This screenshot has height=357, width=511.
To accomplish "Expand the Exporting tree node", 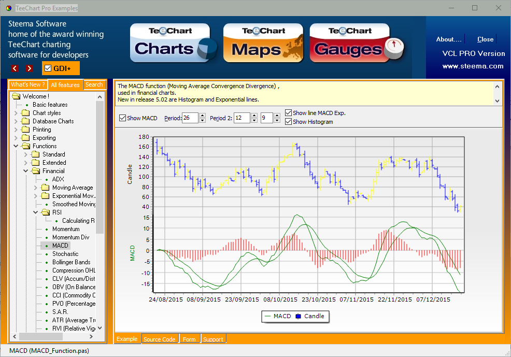I will [x=16, y=138].
